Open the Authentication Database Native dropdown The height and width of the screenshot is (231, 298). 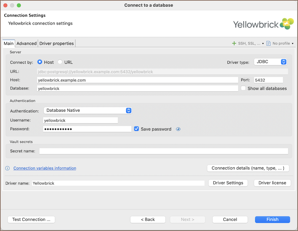(88, 110)
